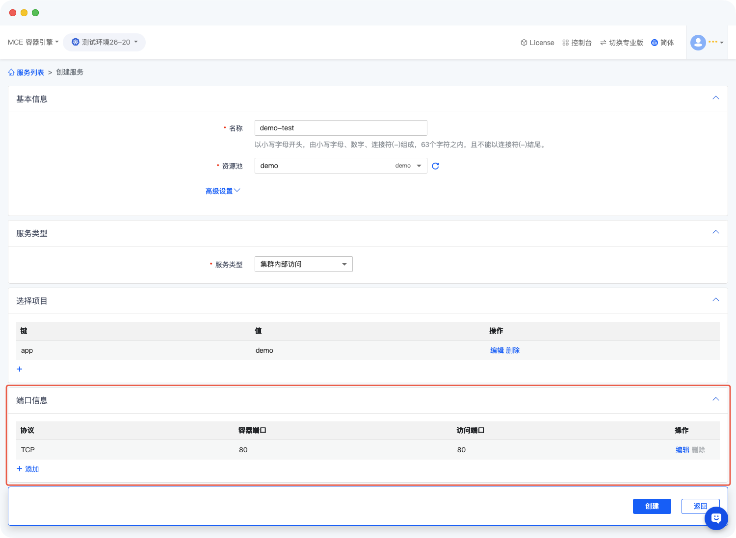The width and height of the screenshot is (736, 538).
Task: Collapse the 端口信息 section
Action: [x=715, y=399]
